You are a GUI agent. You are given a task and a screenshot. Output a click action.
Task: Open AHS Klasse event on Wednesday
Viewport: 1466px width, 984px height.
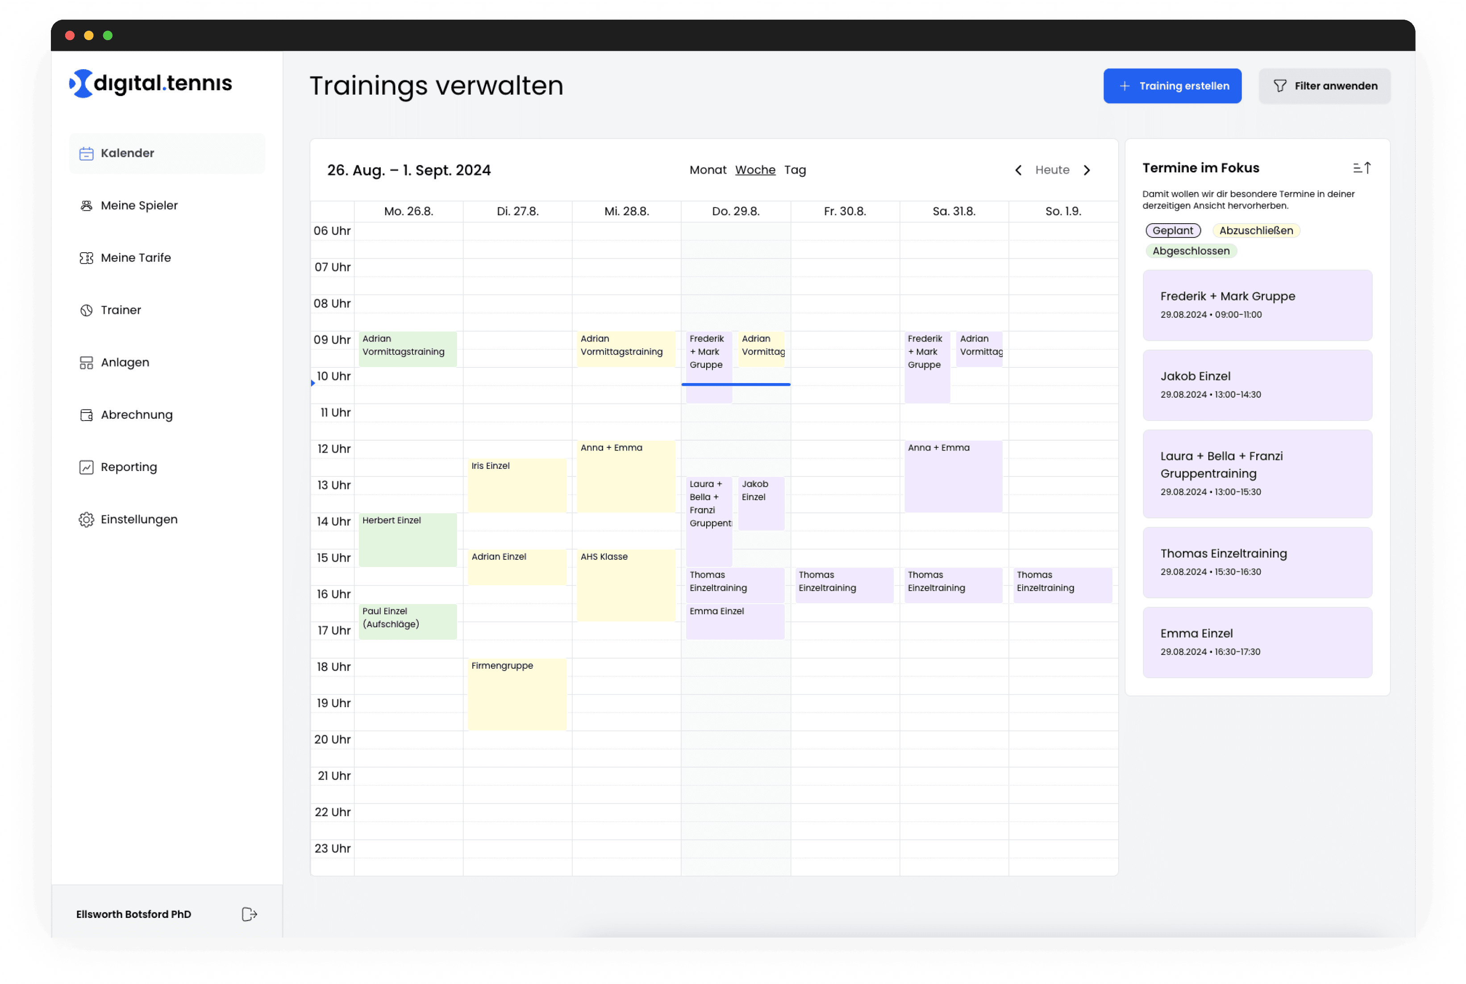click(x=626, y=585)
